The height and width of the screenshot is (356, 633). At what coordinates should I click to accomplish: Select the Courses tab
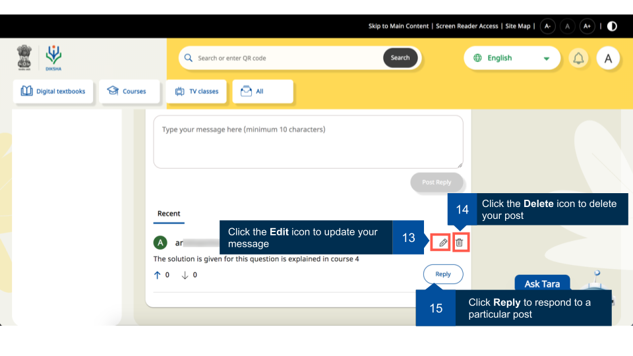[x=129, y=92]
